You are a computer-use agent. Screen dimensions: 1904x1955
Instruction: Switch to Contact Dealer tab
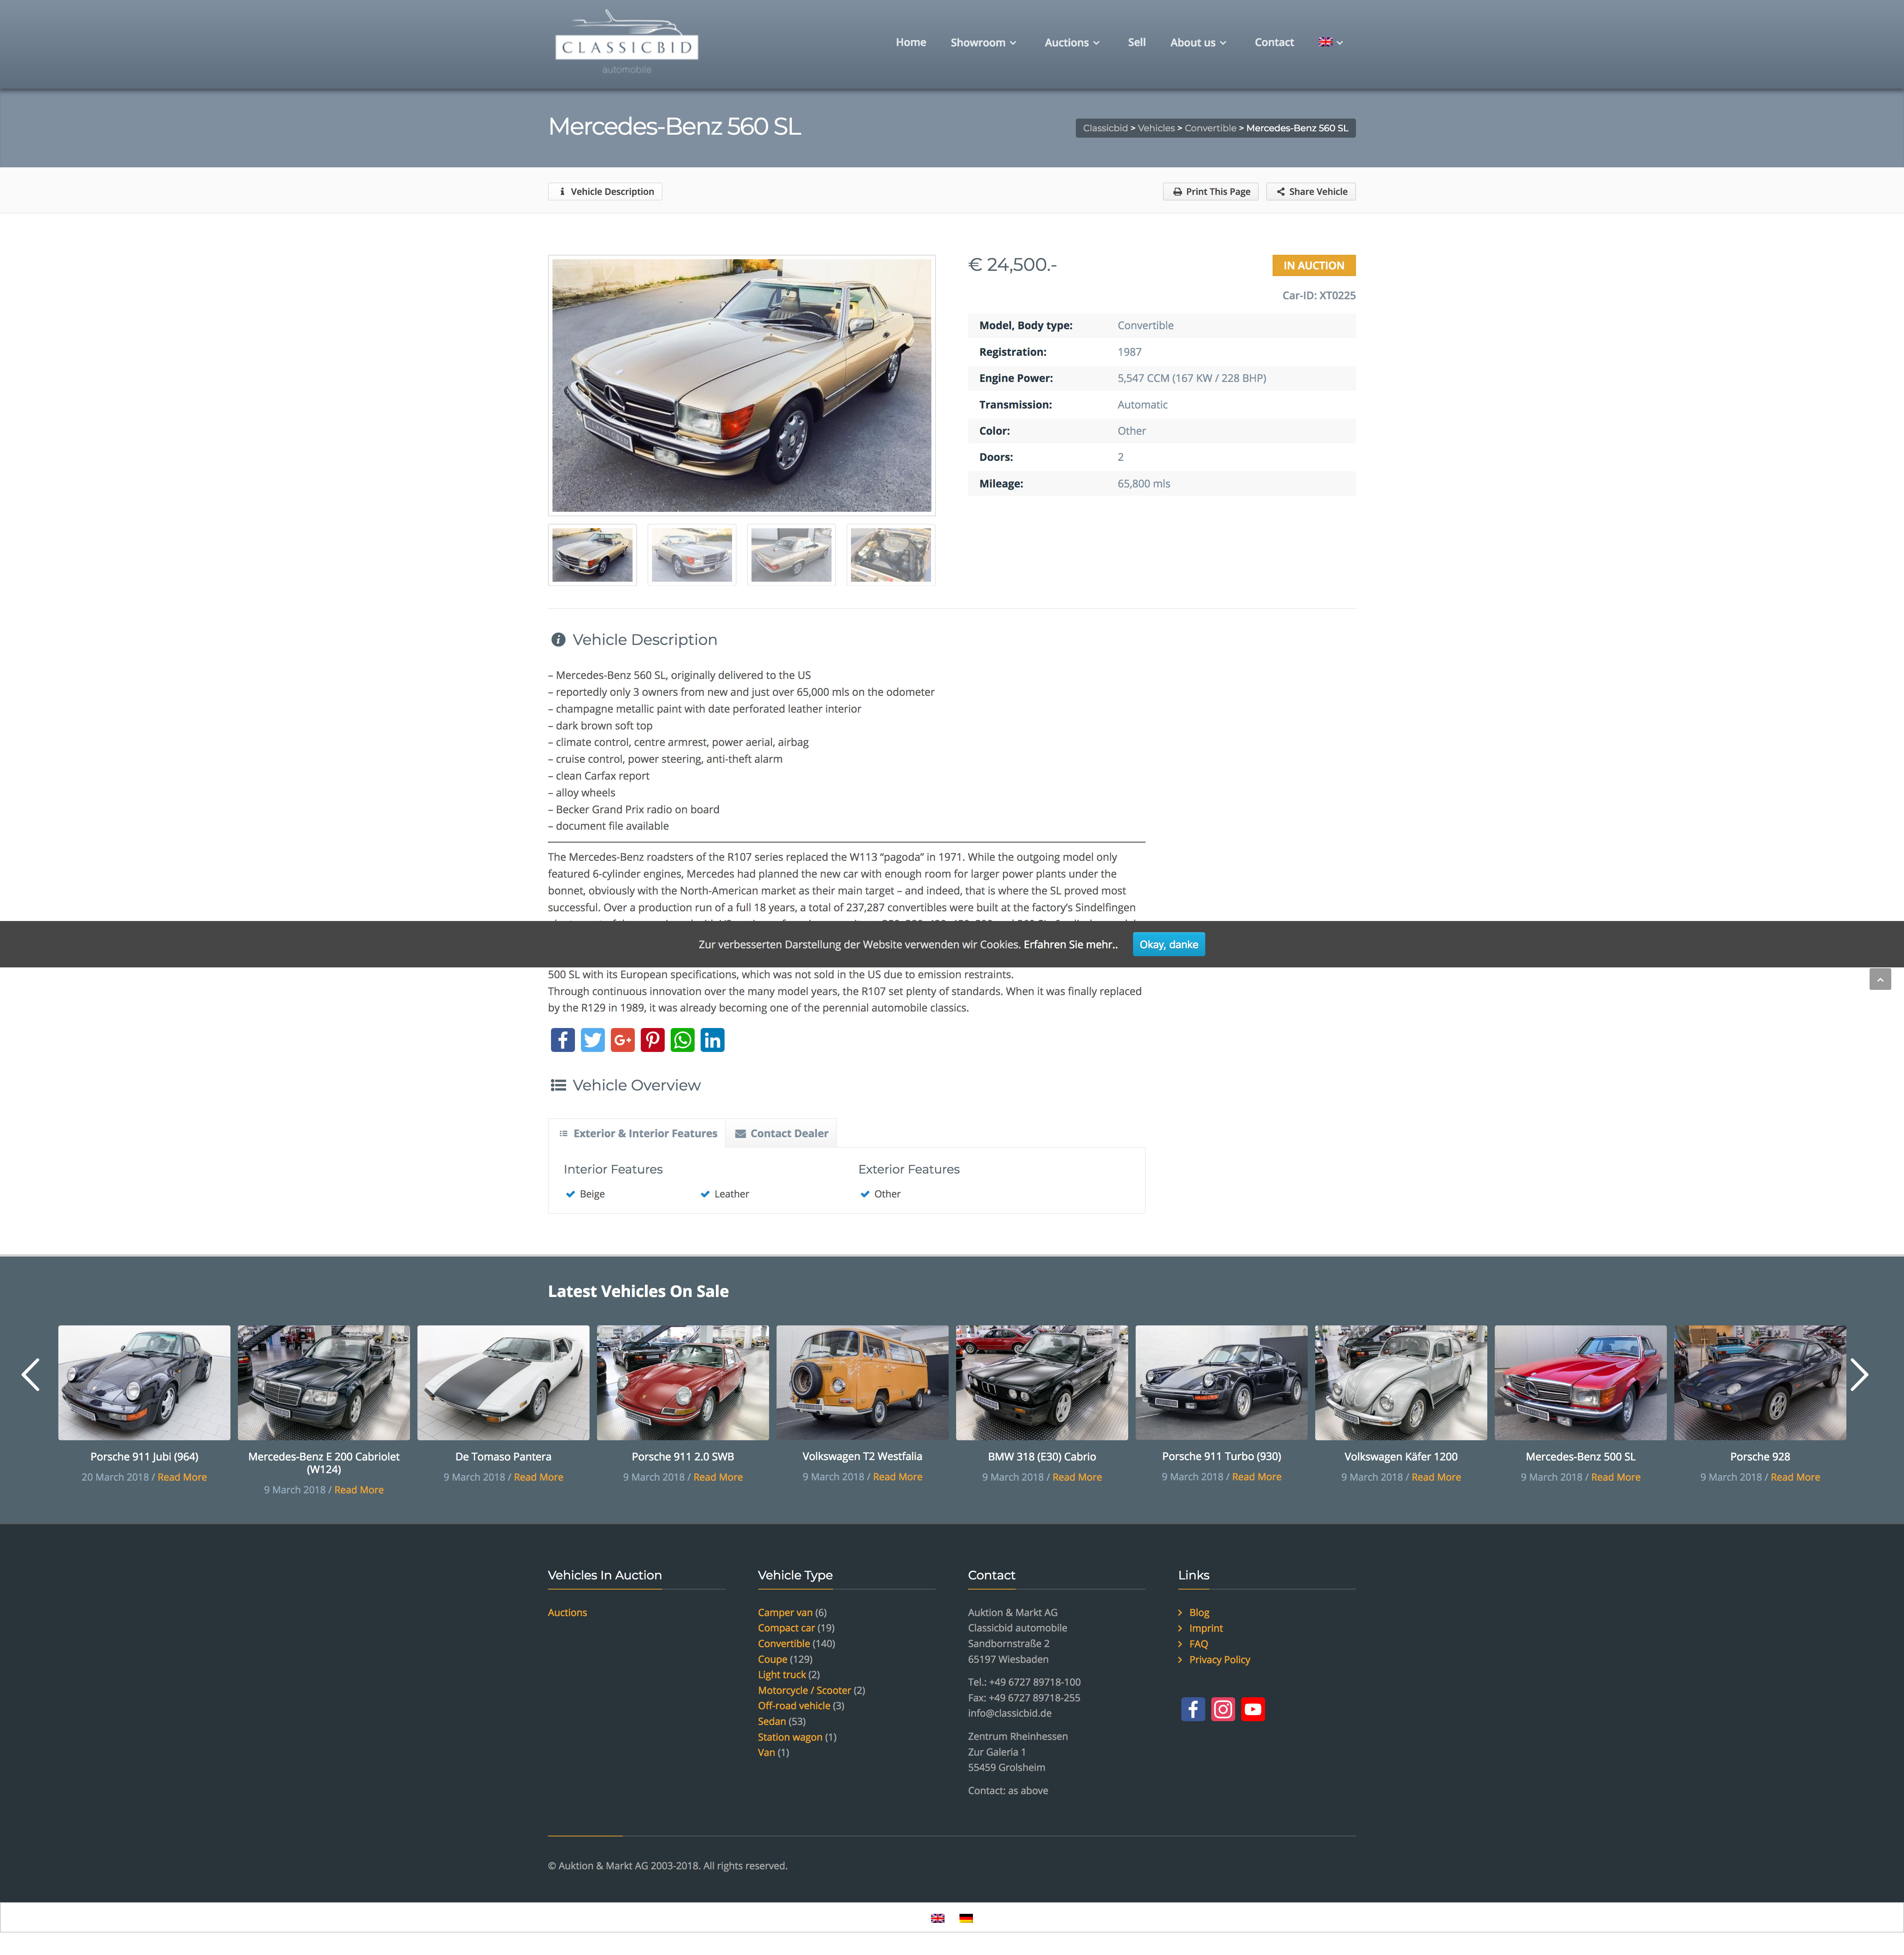coord(781,1133)
